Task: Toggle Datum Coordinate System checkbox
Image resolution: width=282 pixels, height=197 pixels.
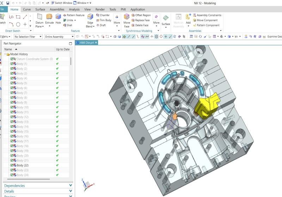Action: 12,59
